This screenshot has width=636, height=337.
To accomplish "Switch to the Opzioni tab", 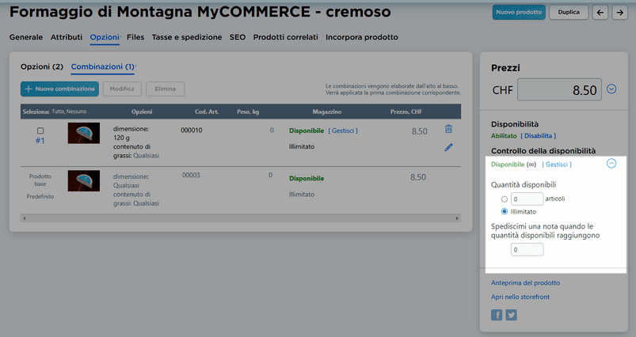I will (105, 37).
